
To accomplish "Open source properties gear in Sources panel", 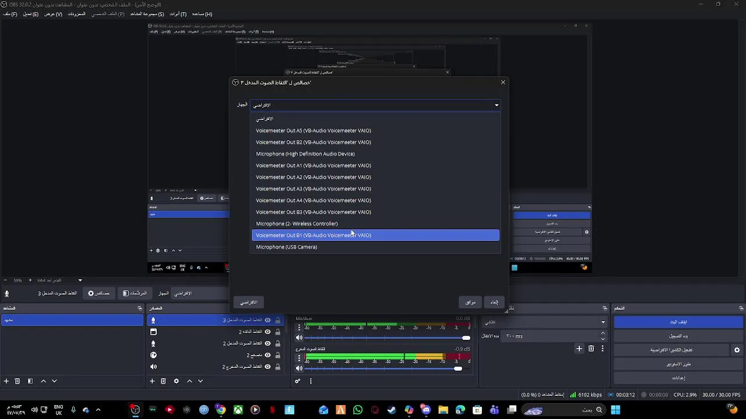I will [176, 381].
